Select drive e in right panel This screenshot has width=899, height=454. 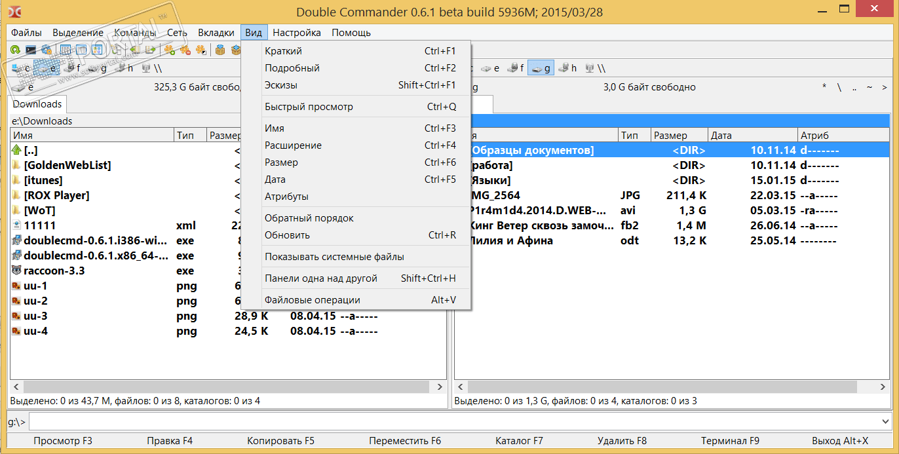[490, 67]
